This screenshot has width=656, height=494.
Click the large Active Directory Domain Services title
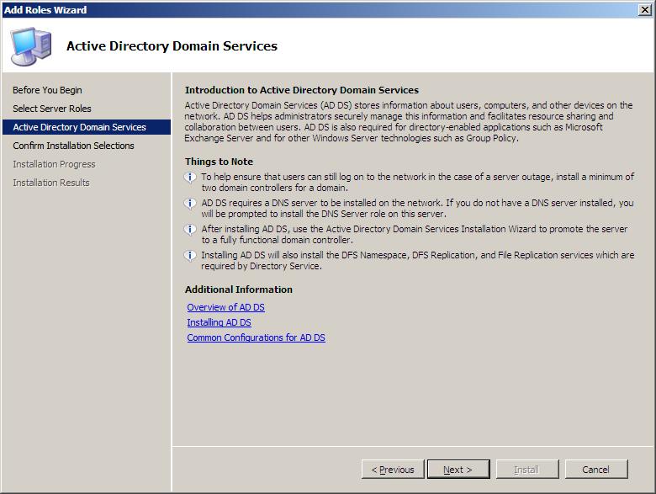(x=172, y=45)
